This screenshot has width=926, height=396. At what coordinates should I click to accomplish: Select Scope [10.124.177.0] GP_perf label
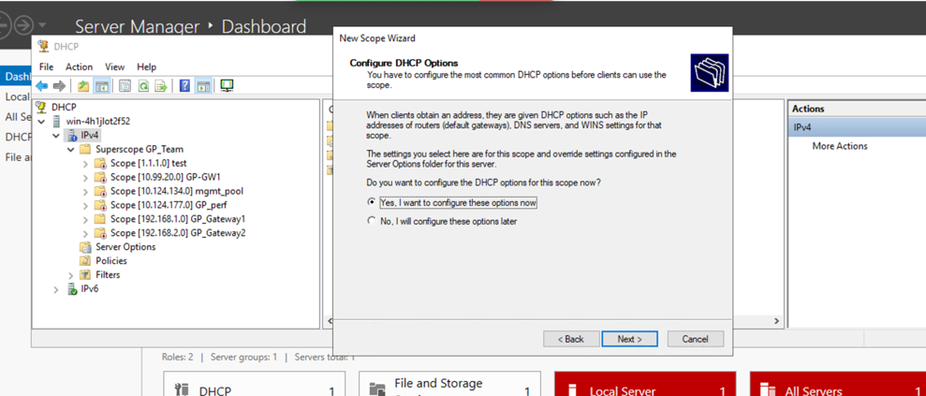tap(169, 205)
